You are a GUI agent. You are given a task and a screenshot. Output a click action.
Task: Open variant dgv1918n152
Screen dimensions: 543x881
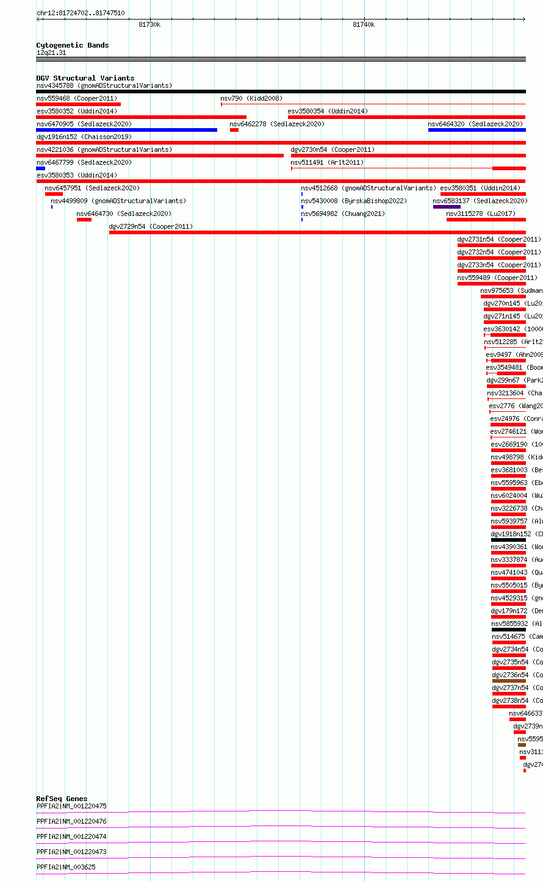[x=517, y=534]
